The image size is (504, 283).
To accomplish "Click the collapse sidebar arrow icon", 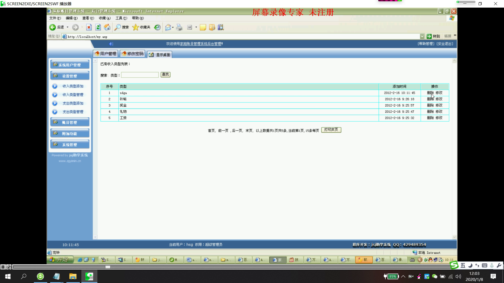I will tap(111, 44).
